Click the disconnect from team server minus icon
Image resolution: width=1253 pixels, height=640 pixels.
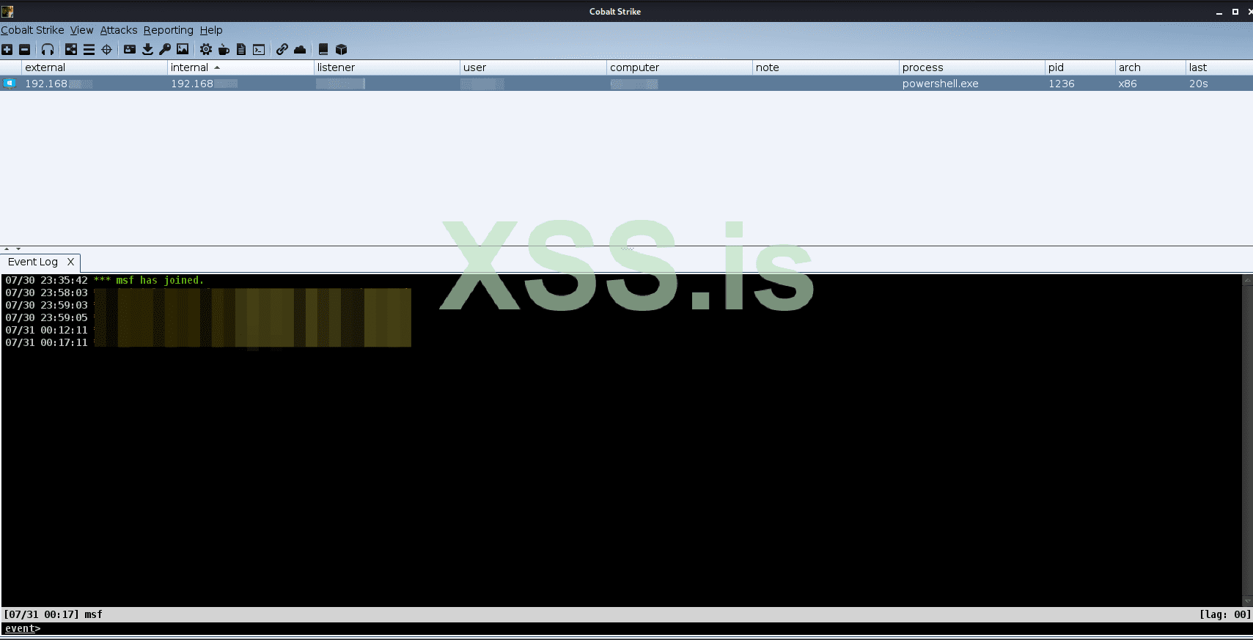point(24,49)
